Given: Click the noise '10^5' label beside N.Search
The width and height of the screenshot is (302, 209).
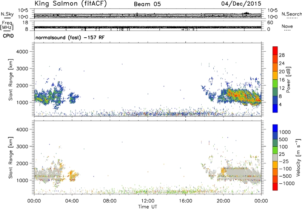Looking at the screenshot, I should (273, 11).
